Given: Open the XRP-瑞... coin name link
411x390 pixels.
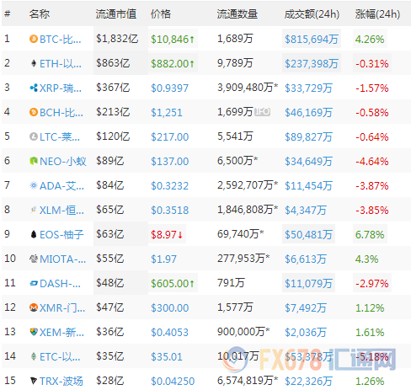Looking at the screenshot, I should [61, 88].
